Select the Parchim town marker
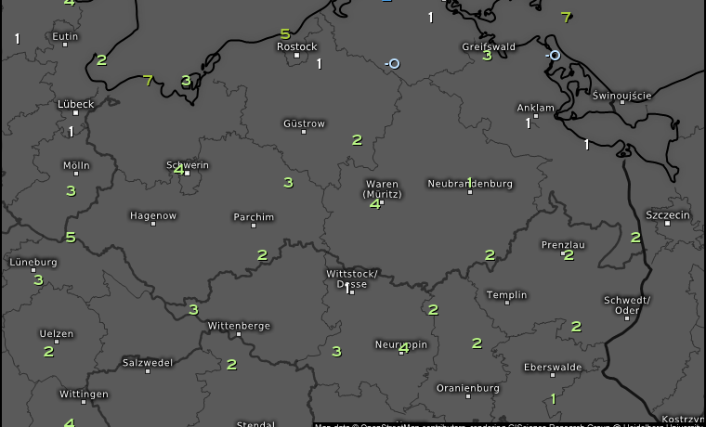 254,226
